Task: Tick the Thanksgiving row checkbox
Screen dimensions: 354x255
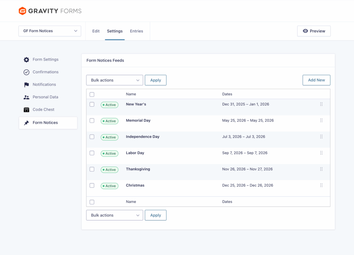Action: coord(92,169)
